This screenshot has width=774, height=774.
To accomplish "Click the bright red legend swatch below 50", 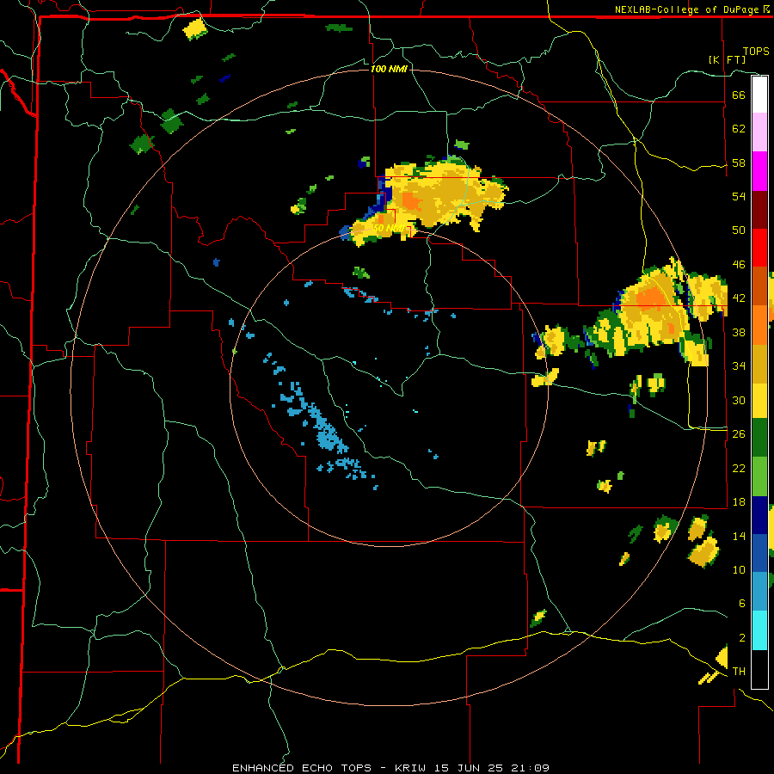I will pos(759,248).
